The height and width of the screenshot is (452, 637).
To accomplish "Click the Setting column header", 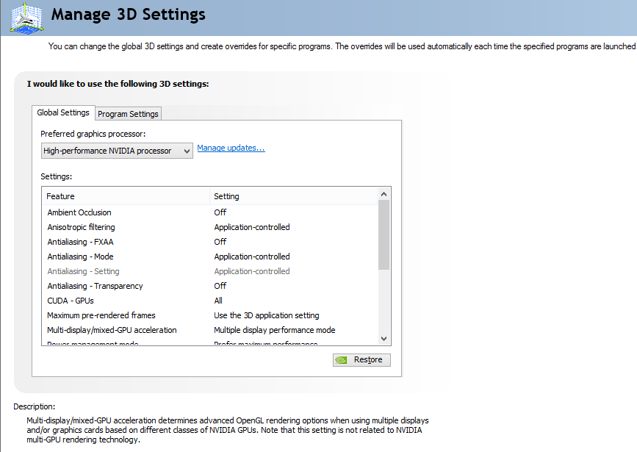I will (x=293, y=196).
